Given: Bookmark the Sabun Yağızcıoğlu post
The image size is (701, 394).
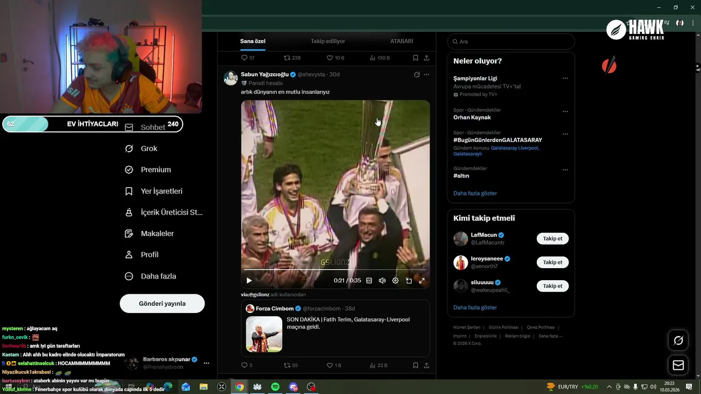Looking at the screenshot, I should [x=416, y=365].
